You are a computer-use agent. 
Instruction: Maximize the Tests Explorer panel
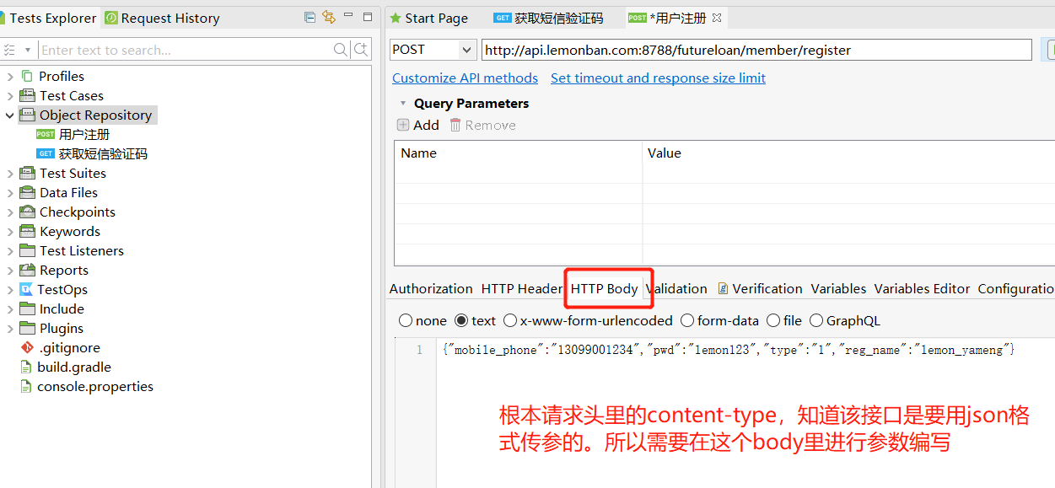(366, 16)
